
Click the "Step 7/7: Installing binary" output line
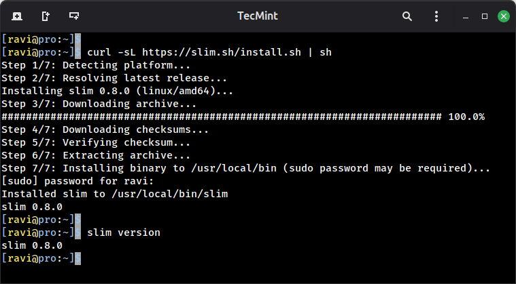tap(245, 168)
